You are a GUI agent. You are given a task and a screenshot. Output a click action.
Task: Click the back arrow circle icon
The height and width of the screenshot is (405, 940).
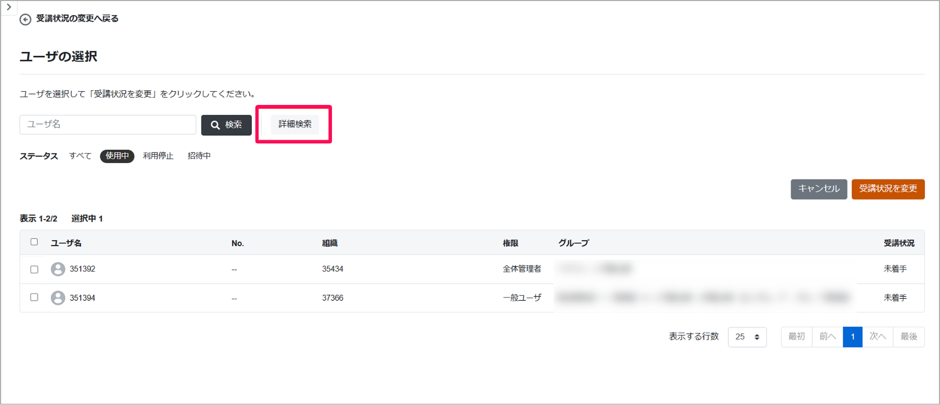click(x=25, y=19)
